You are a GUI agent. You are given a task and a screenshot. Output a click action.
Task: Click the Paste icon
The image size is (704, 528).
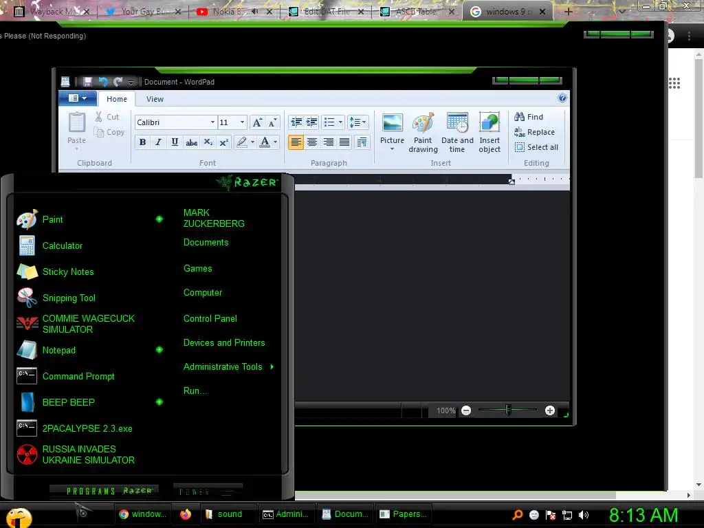pyautogui.click(x=77, y=123)
